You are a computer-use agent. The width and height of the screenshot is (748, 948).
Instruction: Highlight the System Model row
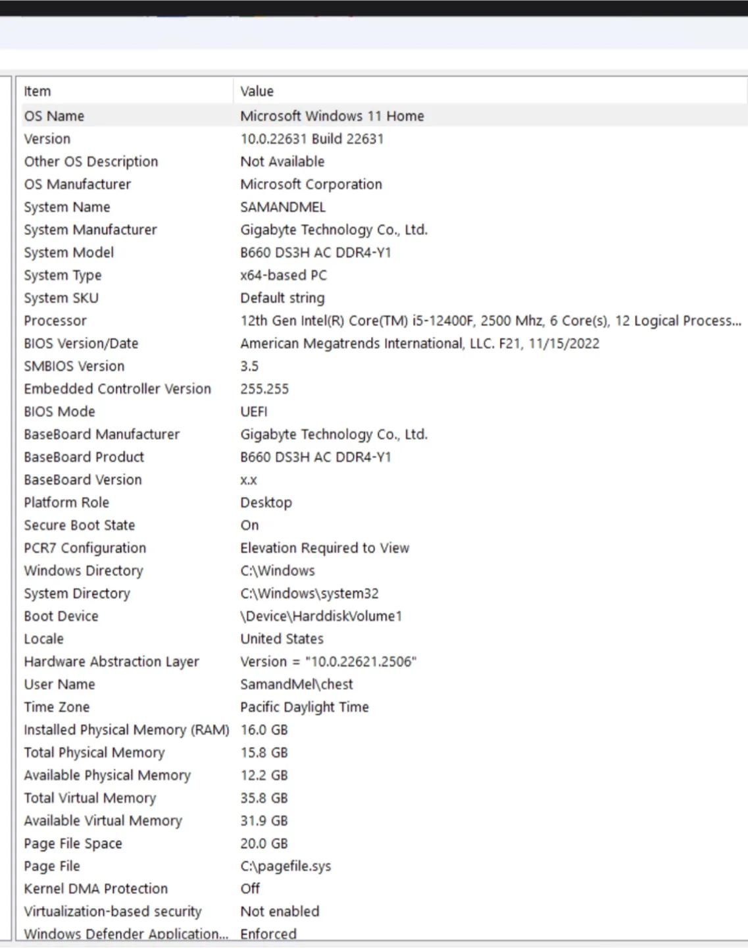click(x=69, y=253)
